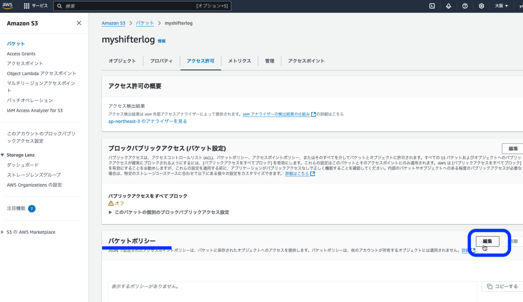This screenshot has width=523, height=302.
Task: Open 注目機能 in the sidebar
Action: click(16, 208)
